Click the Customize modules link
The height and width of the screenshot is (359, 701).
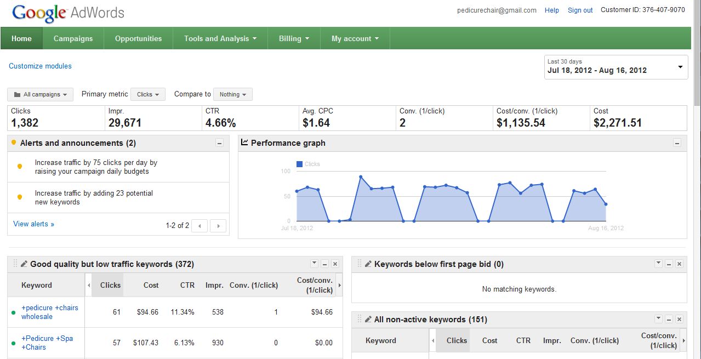[x=40, y=66]
